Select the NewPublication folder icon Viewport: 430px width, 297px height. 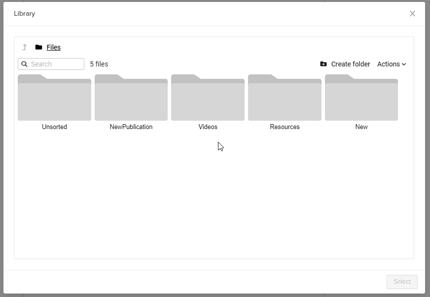131,98
